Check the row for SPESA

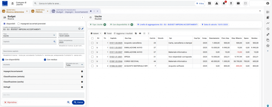(92, 57)
